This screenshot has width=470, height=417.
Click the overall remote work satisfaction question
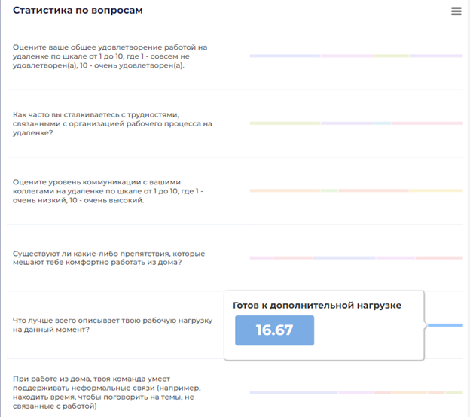(110, 56)
